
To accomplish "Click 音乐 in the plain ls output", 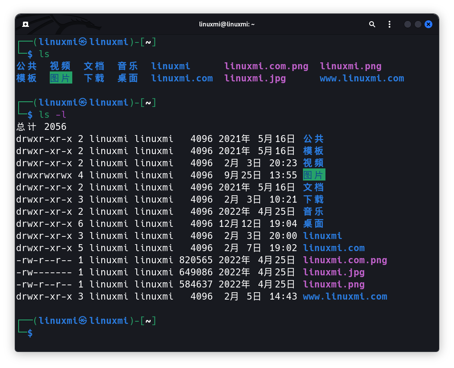I will 128,66.
